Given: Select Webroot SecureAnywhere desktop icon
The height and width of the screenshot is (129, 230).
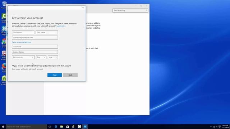Looking at the screenshot, I should (4, 80).
